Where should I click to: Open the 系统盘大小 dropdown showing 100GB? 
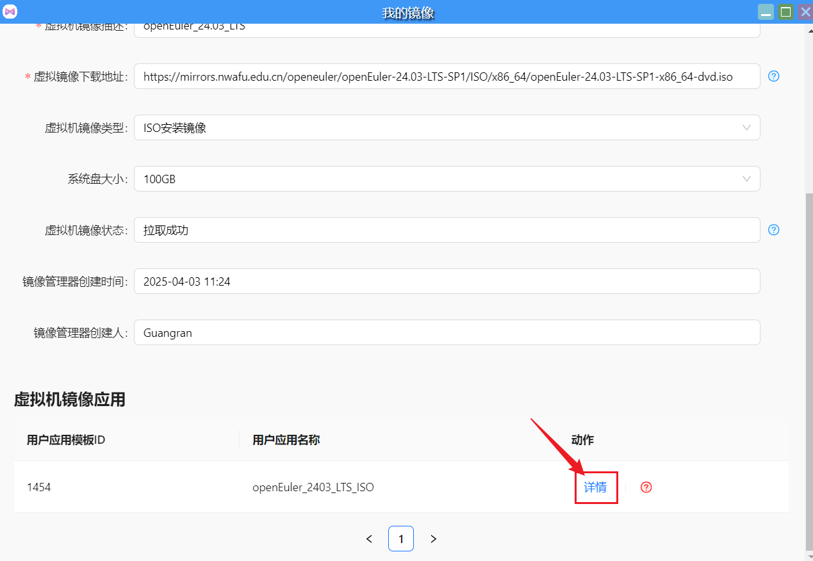click(x=447, y=179)
